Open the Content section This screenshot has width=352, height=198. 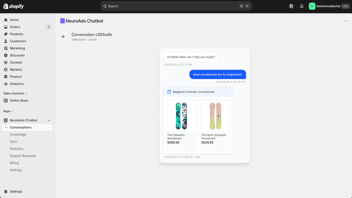tap(16, 62)
